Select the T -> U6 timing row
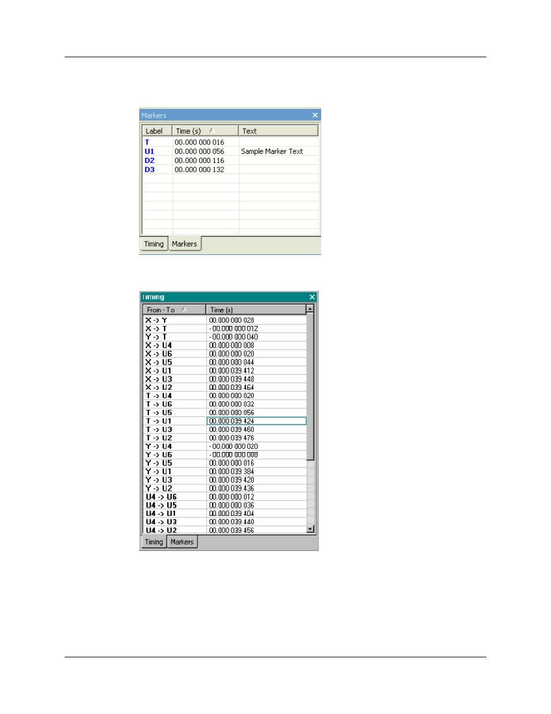The height and width of the screenshot is (714, 551). (225, 404)
